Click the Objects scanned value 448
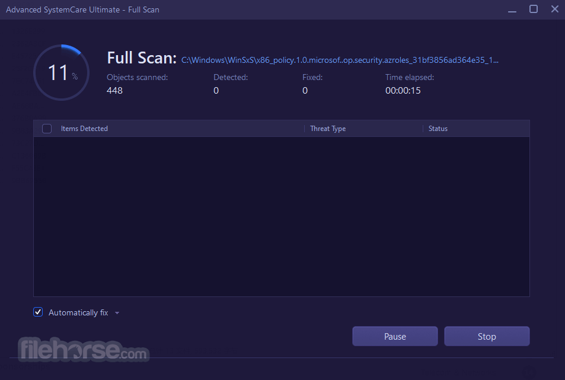The image size is (565, 380). click(x=114, y=91)
